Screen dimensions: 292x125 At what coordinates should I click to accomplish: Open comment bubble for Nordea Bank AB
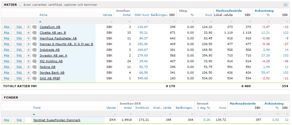[x=34, y=73]
